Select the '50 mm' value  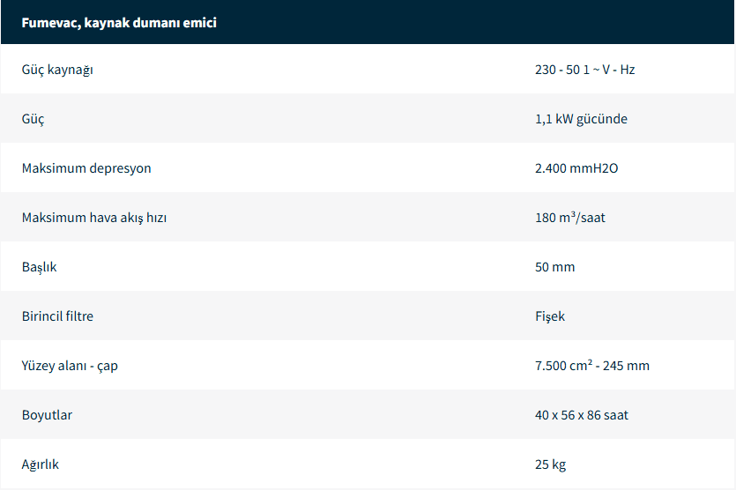tap(554, 267)
